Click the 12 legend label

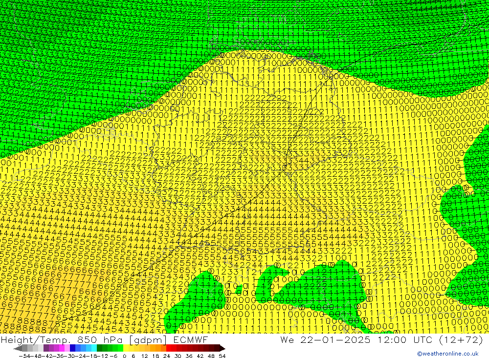click(x=145, y=356)
